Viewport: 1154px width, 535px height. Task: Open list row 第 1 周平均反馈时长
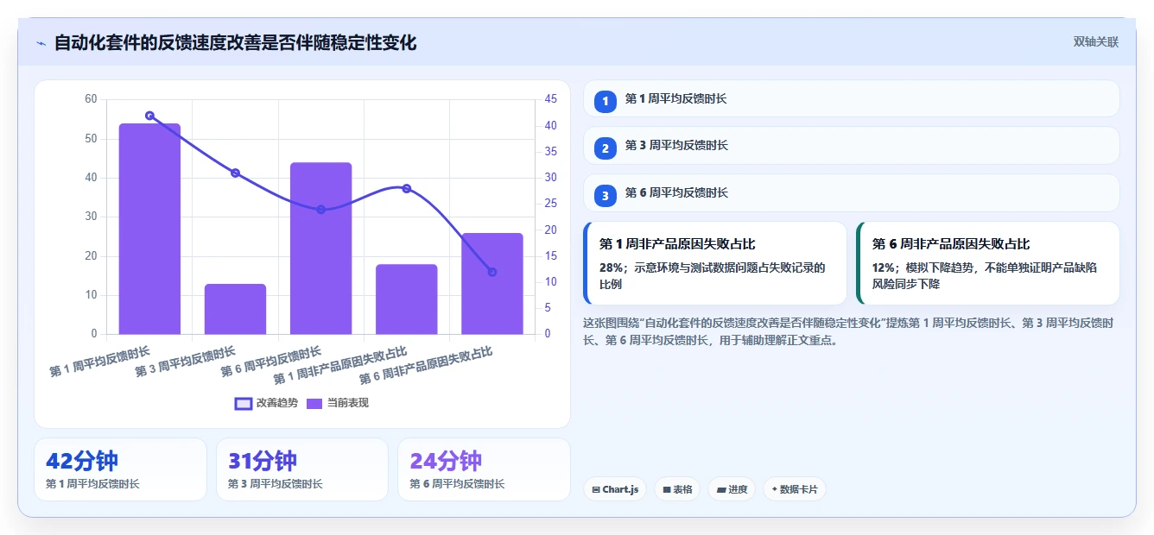pos(852,99)
